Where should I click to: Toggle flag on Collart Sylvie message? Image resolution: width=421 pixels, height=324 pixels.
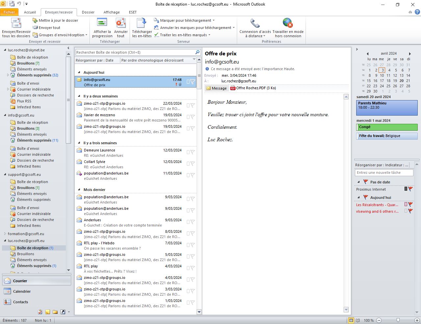tap(192, 164)
